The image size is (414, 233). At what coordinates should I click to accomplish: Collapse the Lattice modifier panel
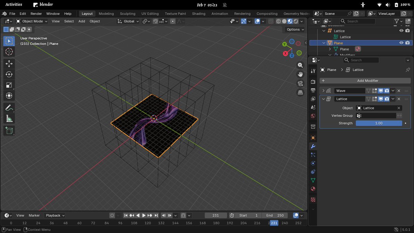point(323,99)
